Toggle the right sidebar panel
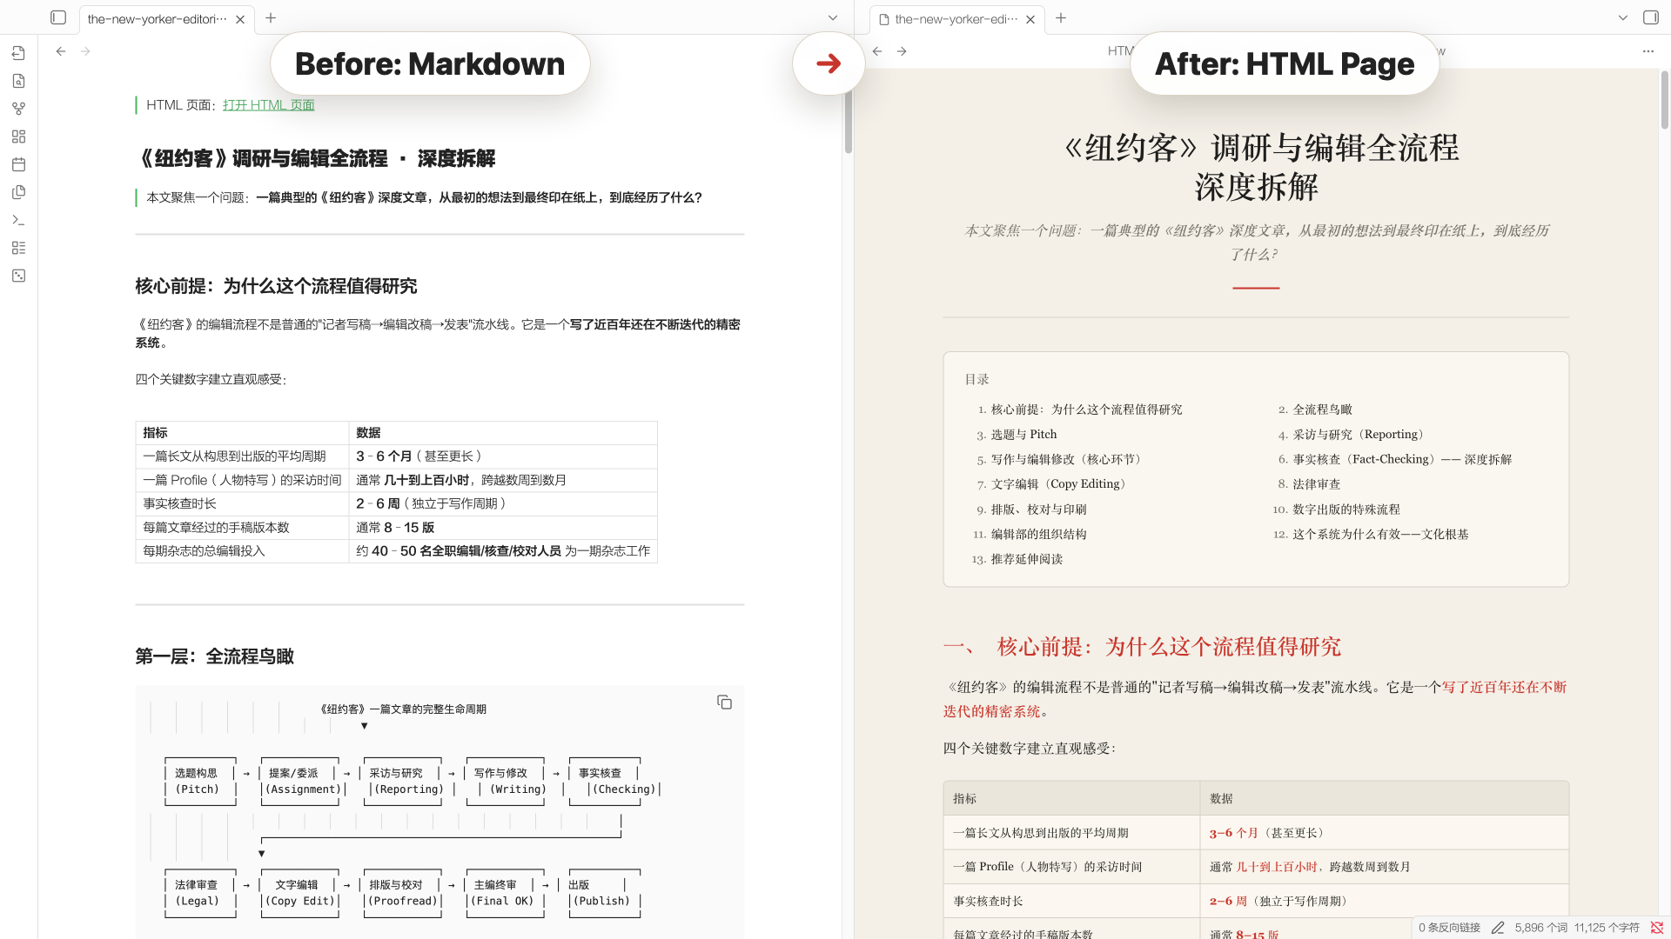 (x=1650, y=17)
